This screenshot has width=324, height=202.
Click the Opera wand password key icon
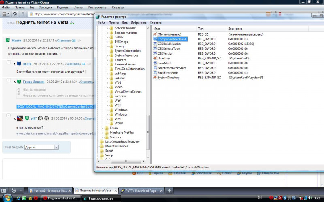[23, 14]
